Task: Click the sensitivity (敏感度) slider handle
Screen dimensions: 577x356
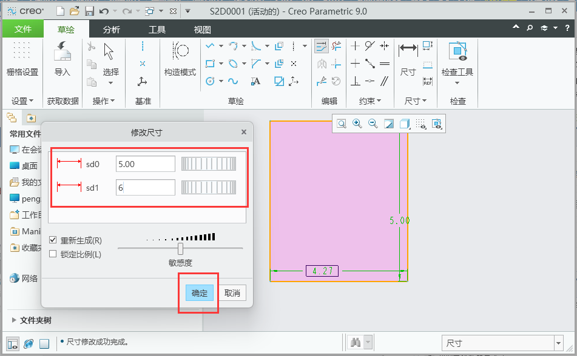Action: tap(180, 248)
